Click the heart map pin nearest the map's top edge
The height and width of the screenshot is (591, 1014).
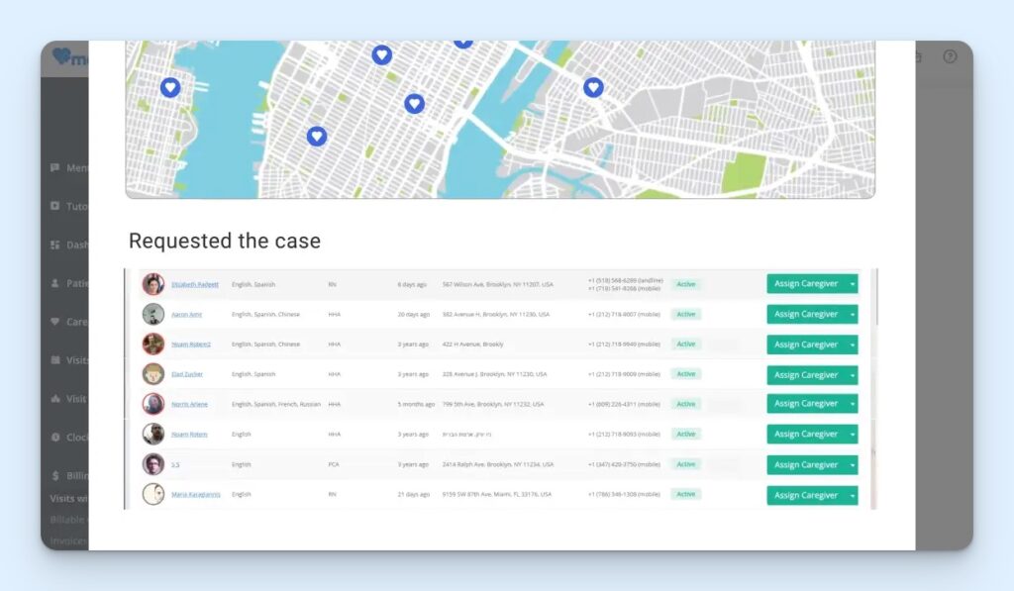tap(463, 43)
